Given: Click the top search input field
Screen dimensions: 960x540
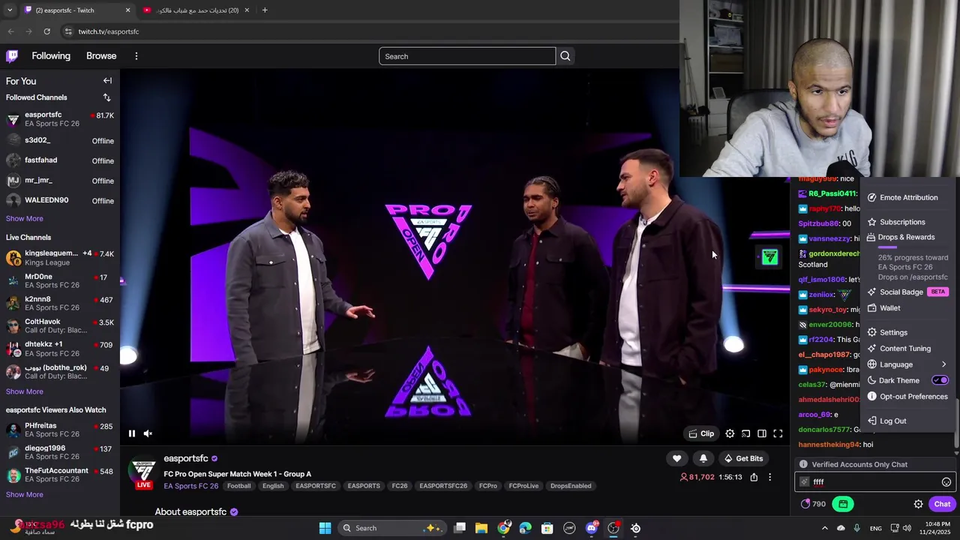Looking at the screenshot, I should (x=467, y=56).
